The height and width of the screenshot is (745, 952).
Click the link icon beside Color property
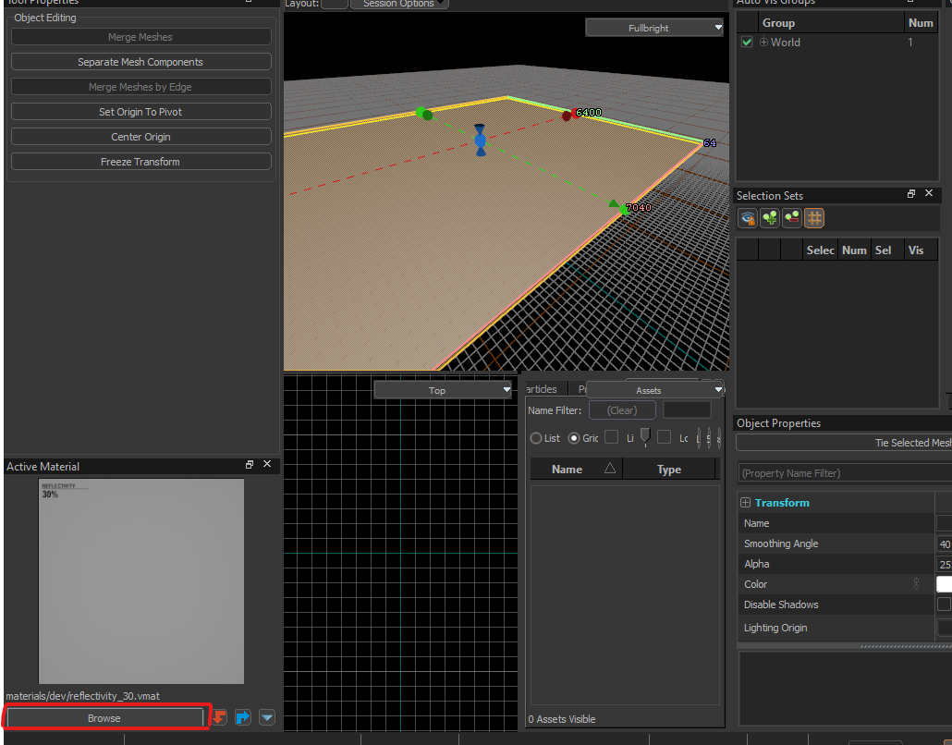pos(916,584)
